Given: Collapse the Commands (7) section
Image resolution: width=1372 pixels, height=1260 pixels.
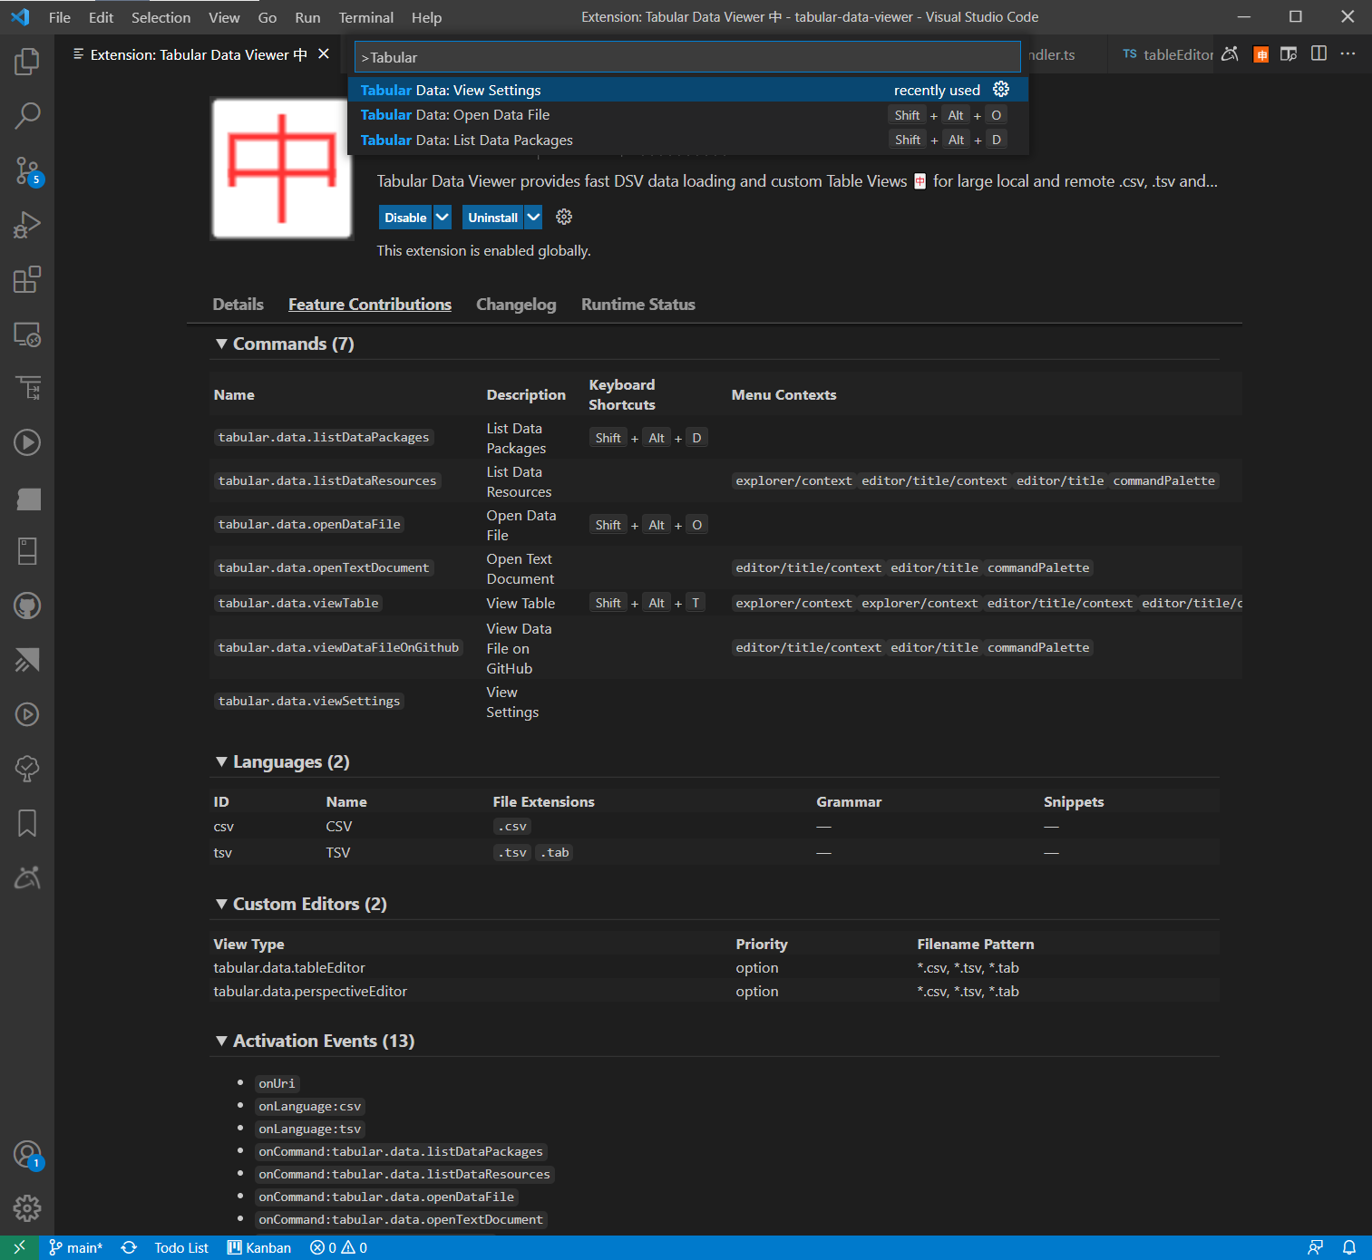Looking at the screenshot, I should 221,344.
